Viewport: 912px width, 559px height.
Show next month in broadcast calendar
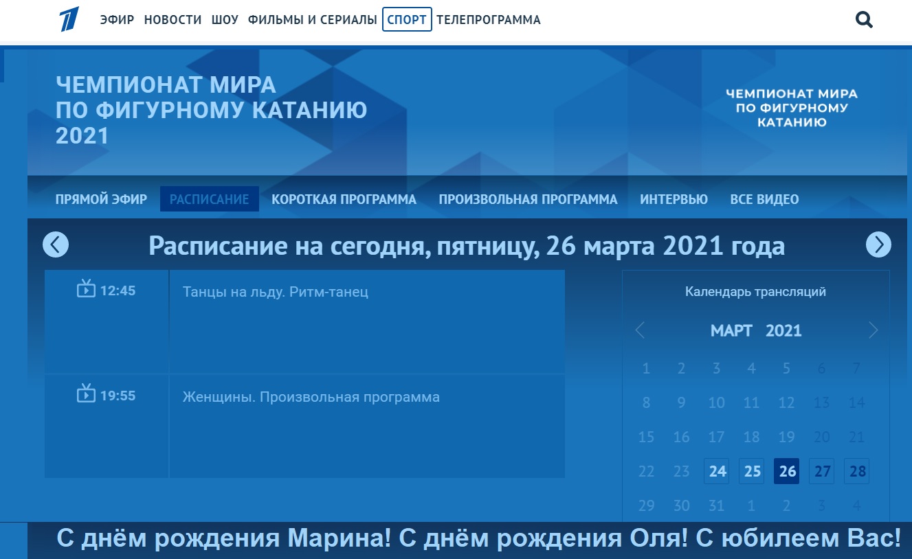(874, 330)
